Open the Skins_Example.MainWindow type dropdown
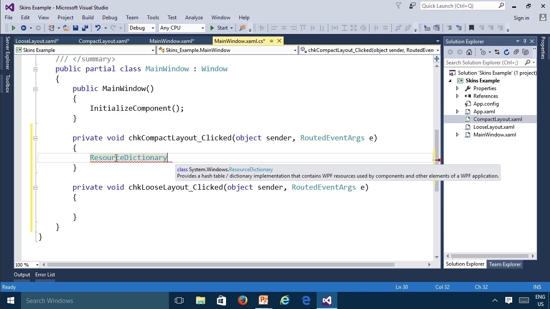Viewport: 550px width, 309px height. 227,50
